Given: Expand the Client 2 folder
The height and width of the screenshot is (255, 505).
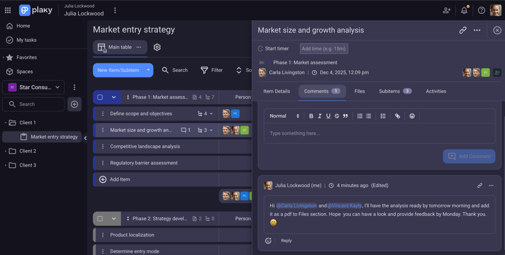Looking at the screenshot, I should pyautogui.click(x=5, y=151).
